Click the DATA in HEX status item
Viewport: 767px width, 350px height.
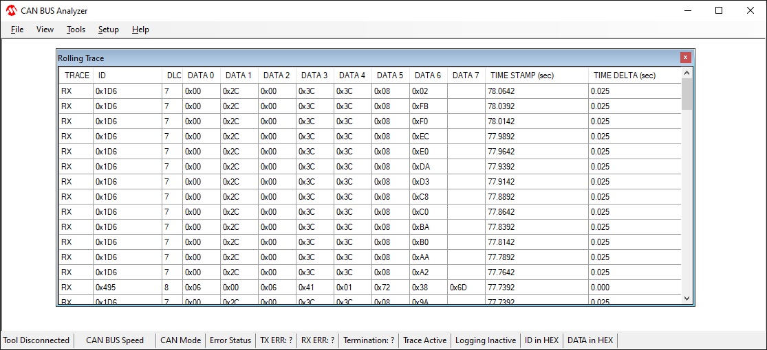(x=590, y=340)
